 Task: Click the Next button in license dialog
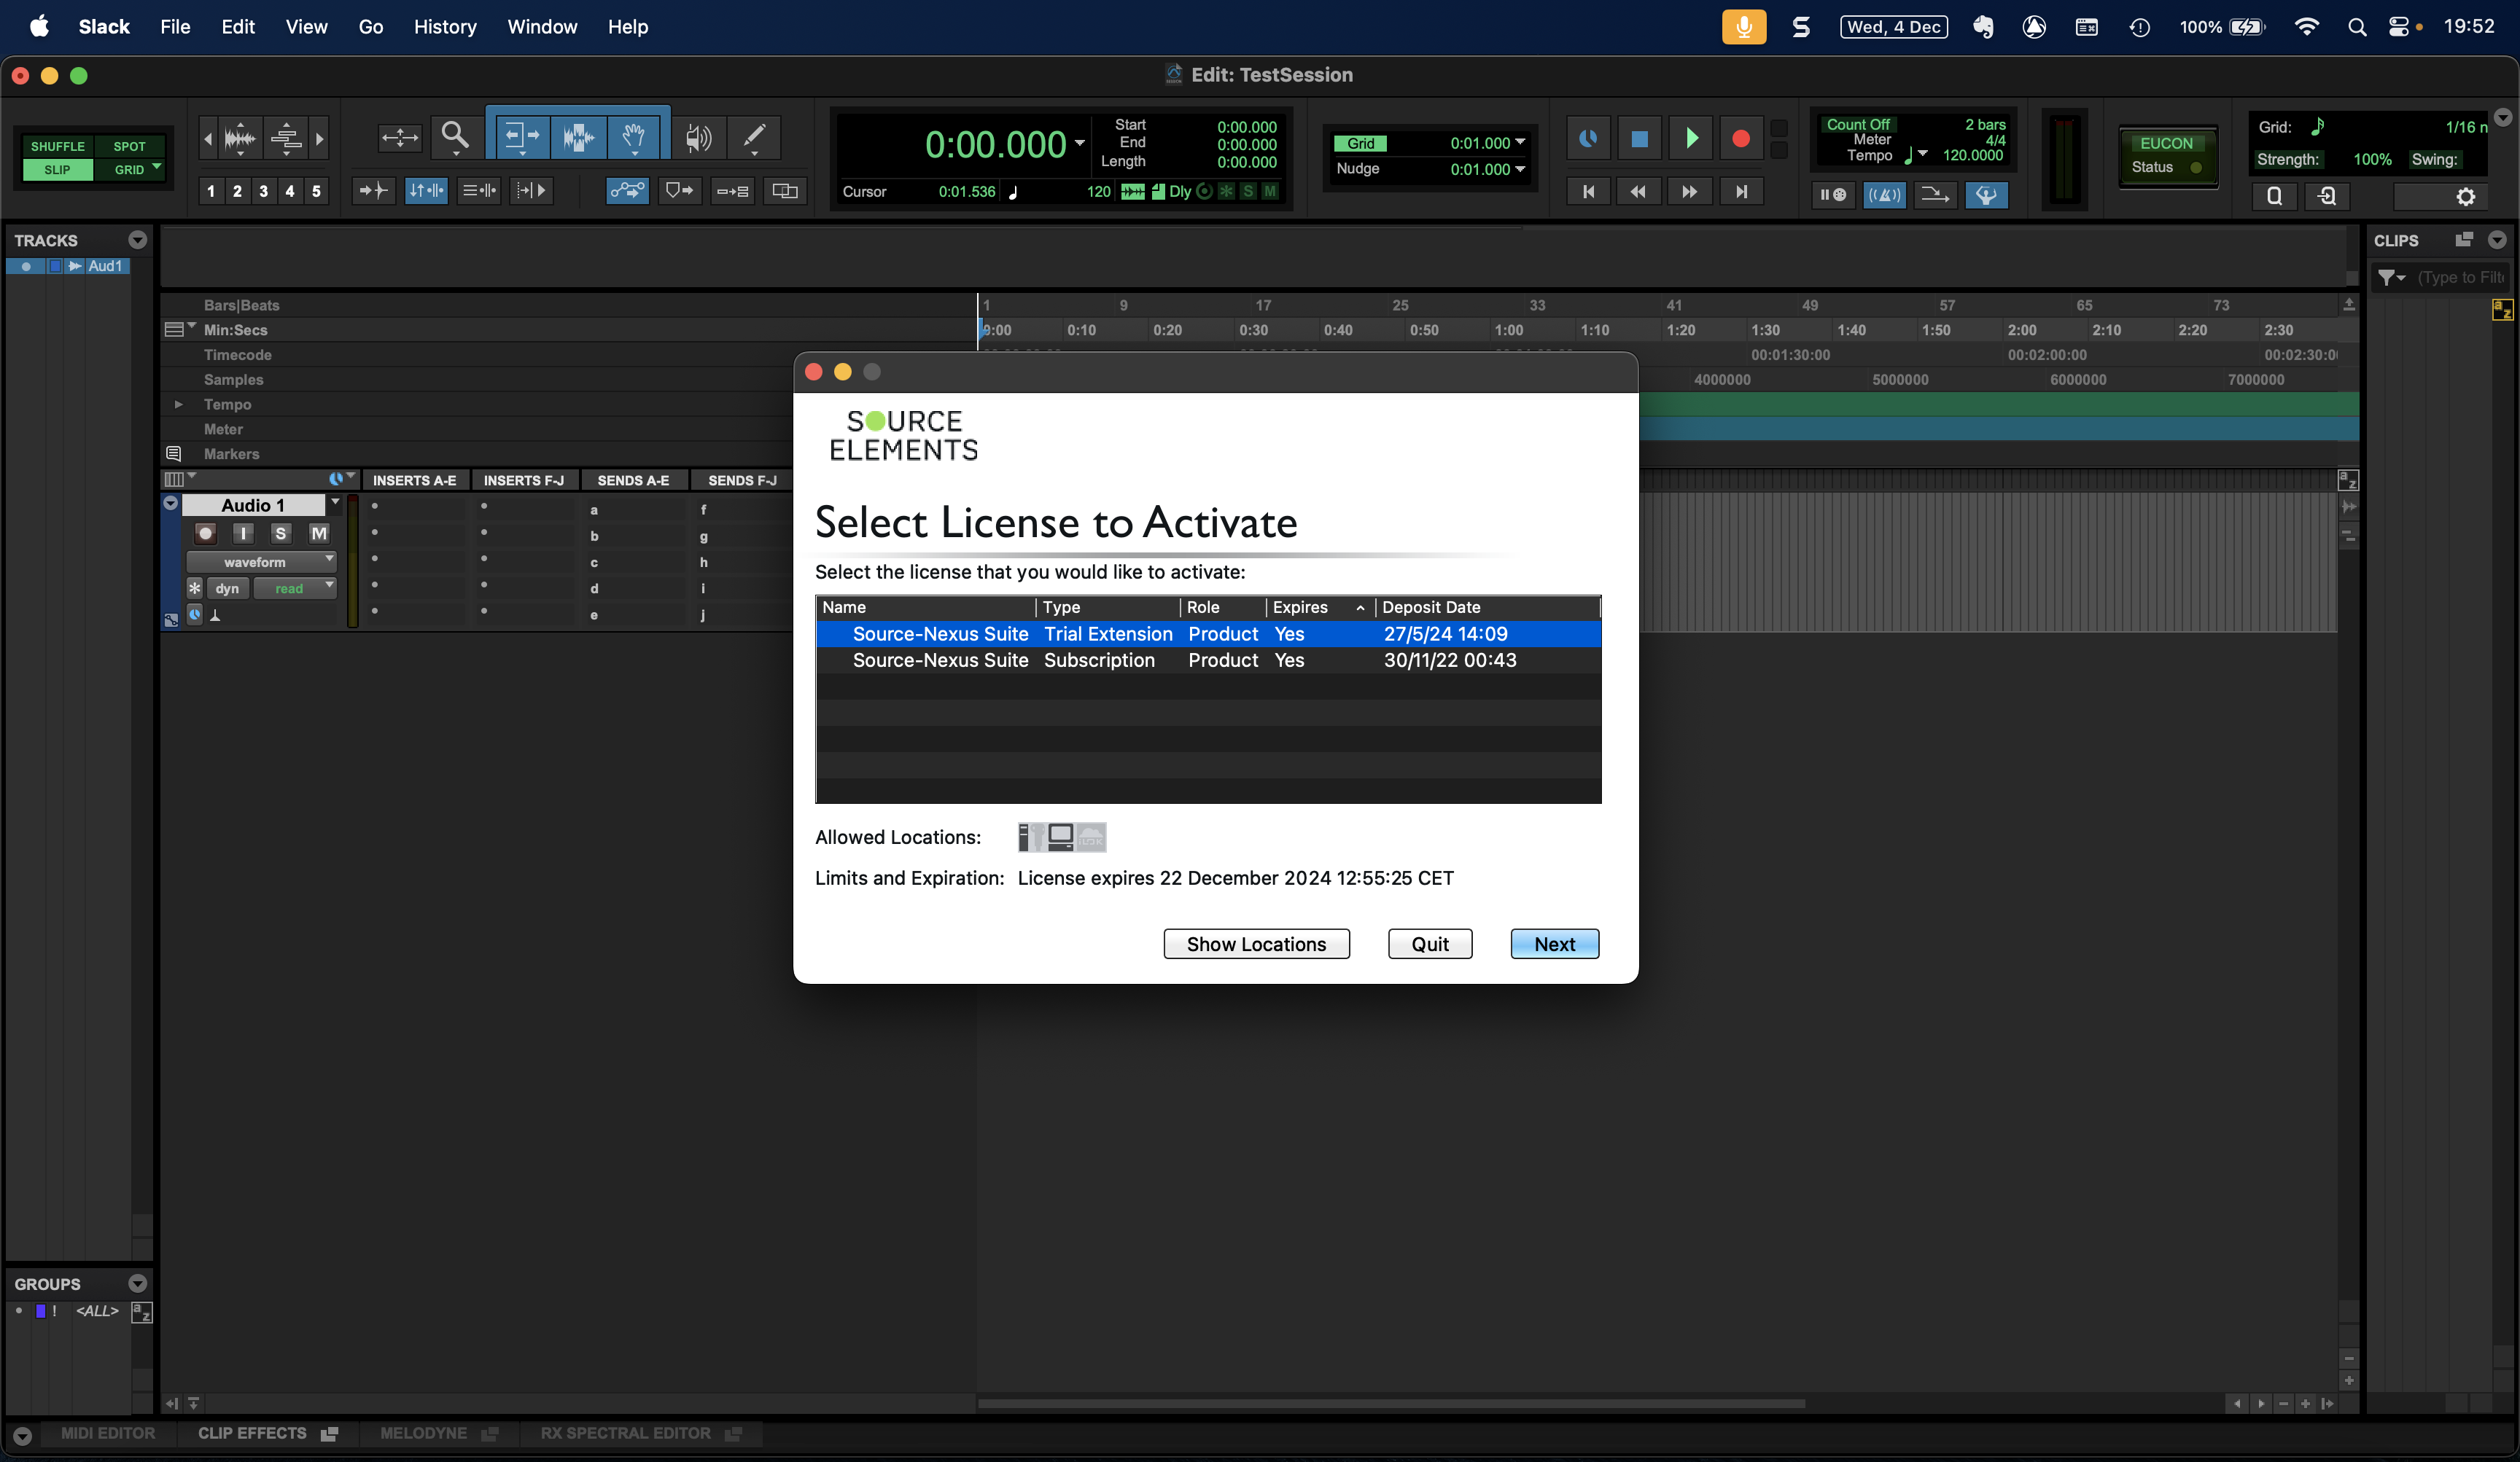[x=1554, y=945]
